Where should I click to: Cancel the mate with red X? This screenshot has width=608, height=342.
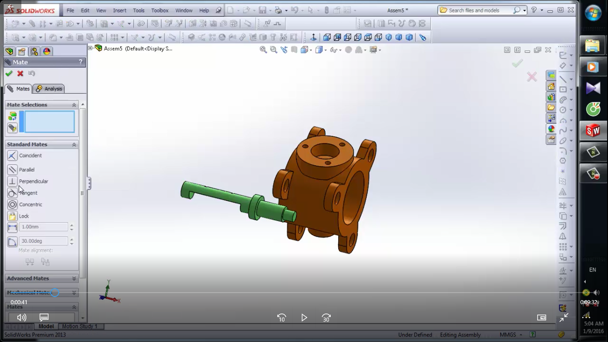(x=20, y=73)
